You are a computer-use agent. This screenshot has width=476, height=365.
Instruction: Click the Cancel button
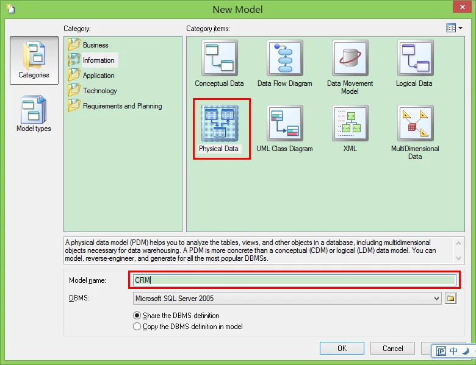pos(392,349)
